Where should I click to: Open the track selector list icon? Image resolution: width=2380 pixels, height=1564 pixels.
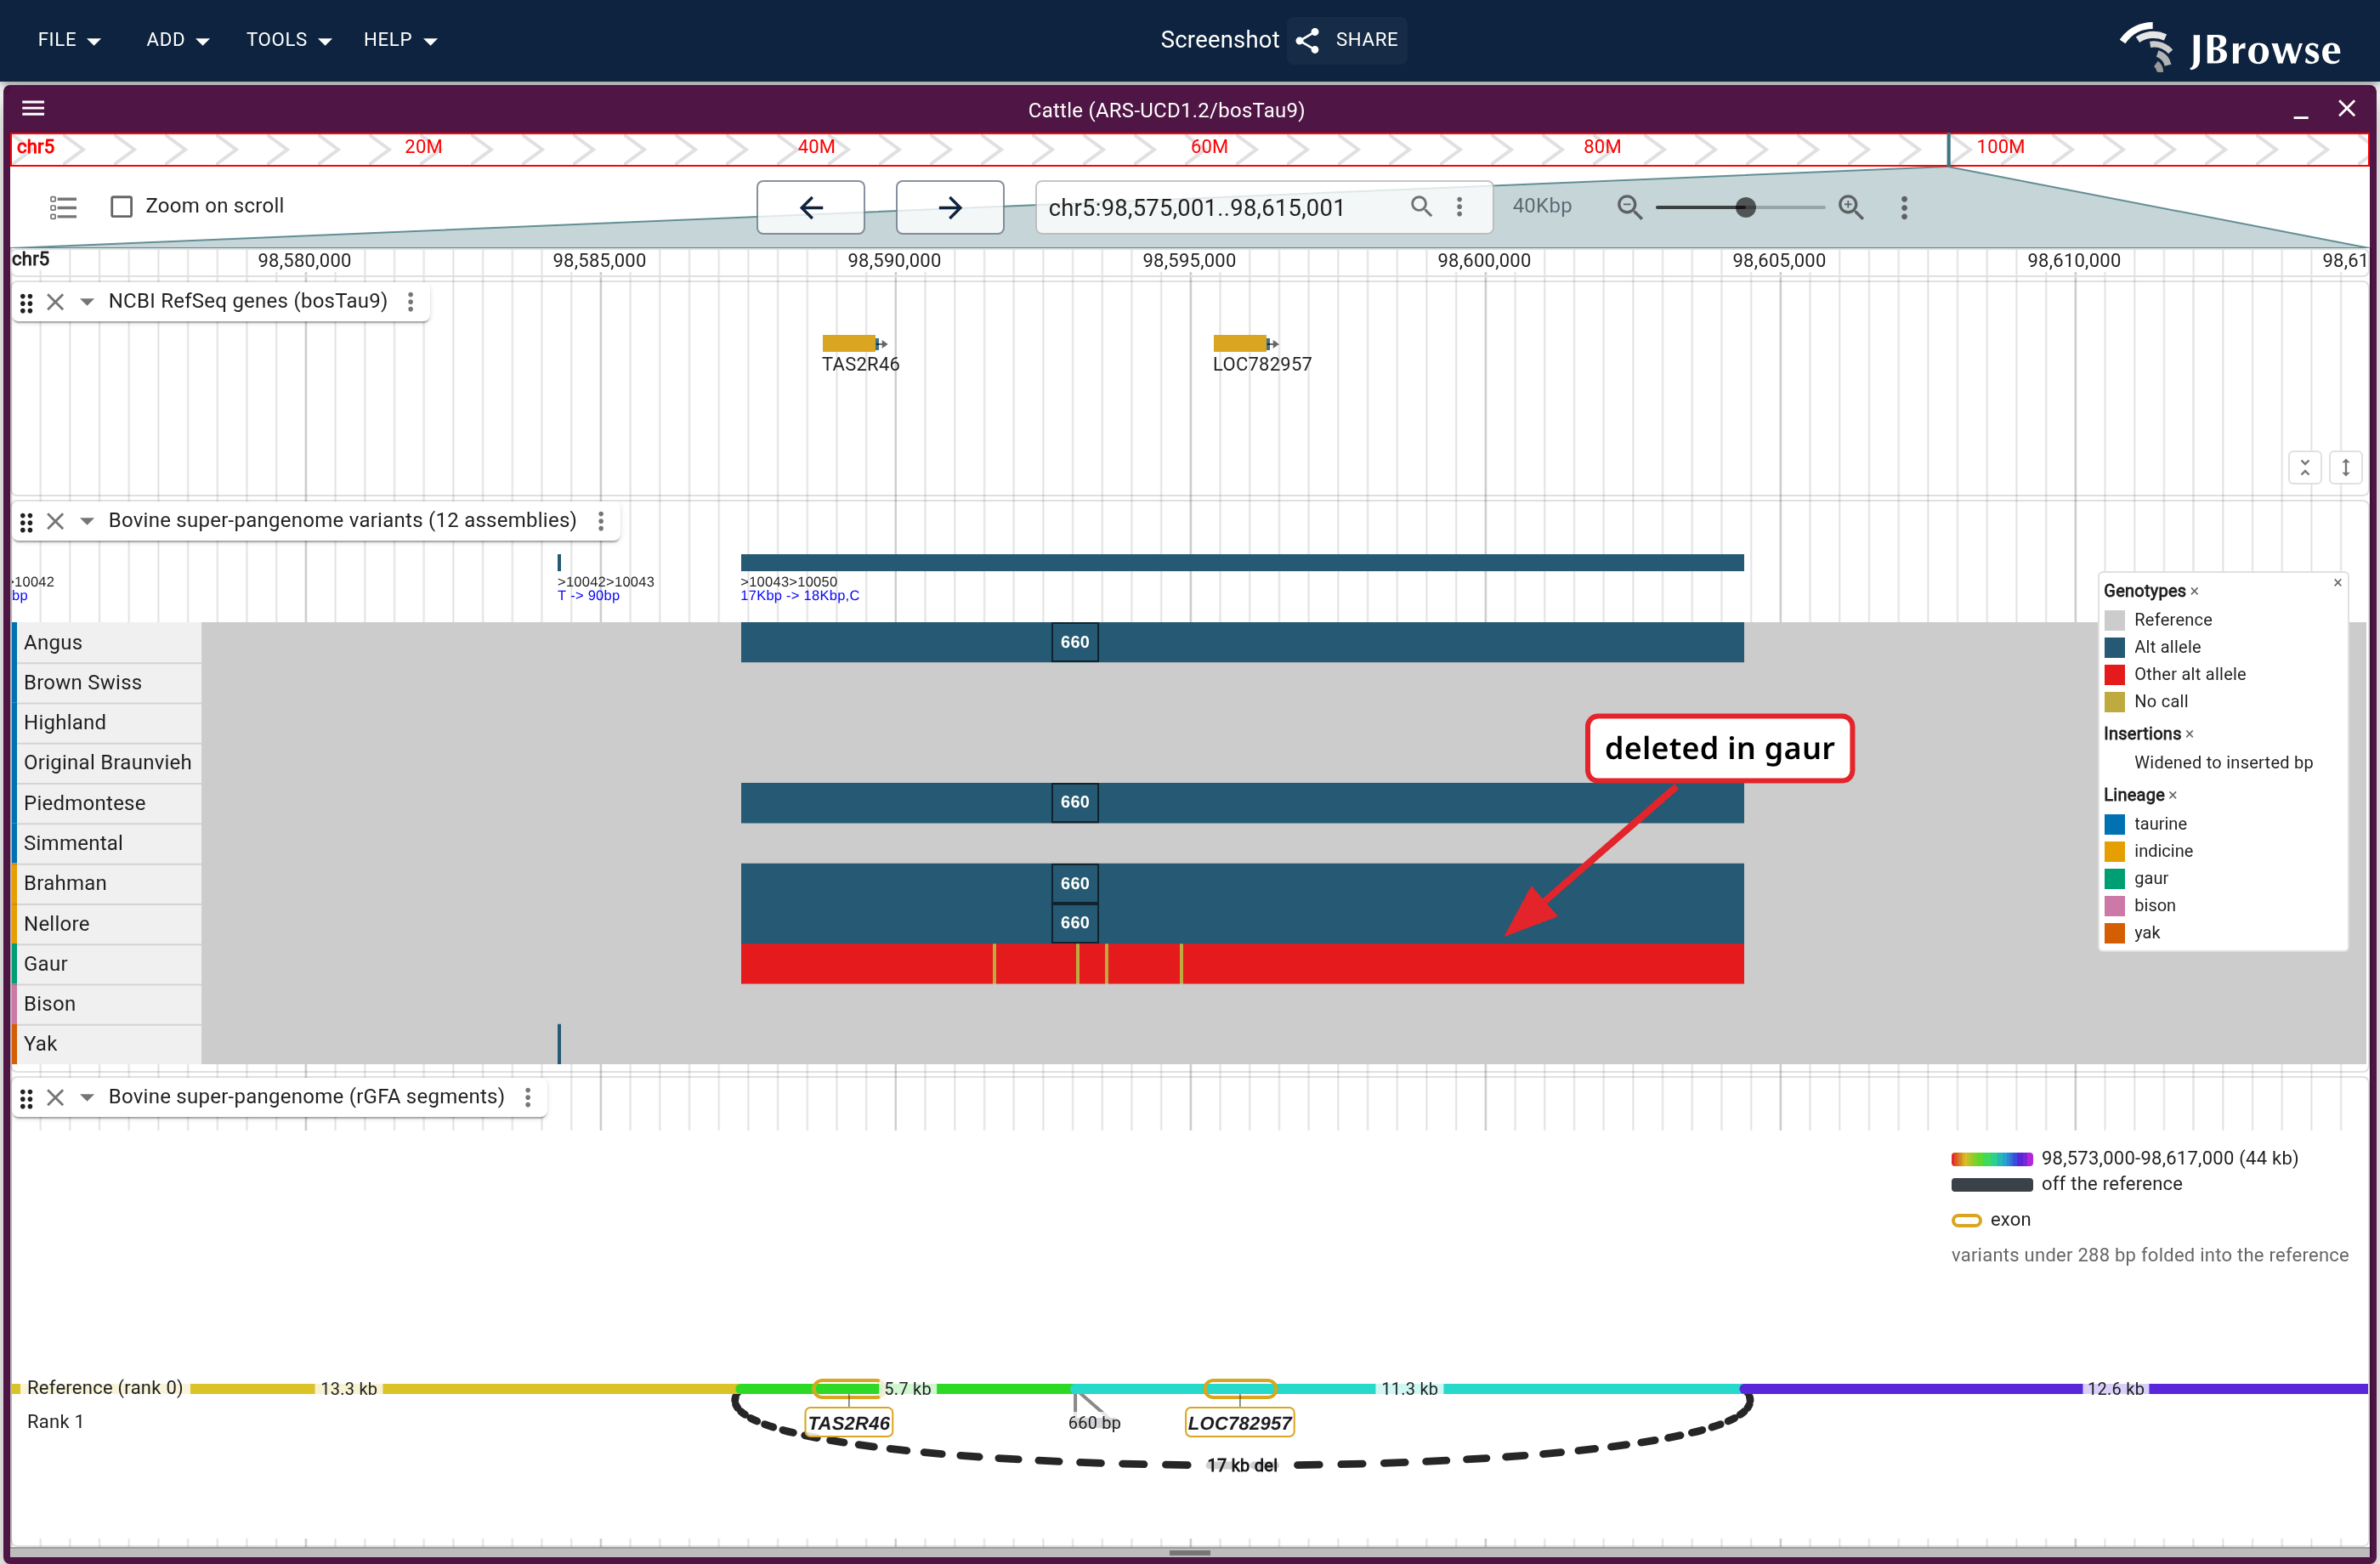(x=63, y=207)
